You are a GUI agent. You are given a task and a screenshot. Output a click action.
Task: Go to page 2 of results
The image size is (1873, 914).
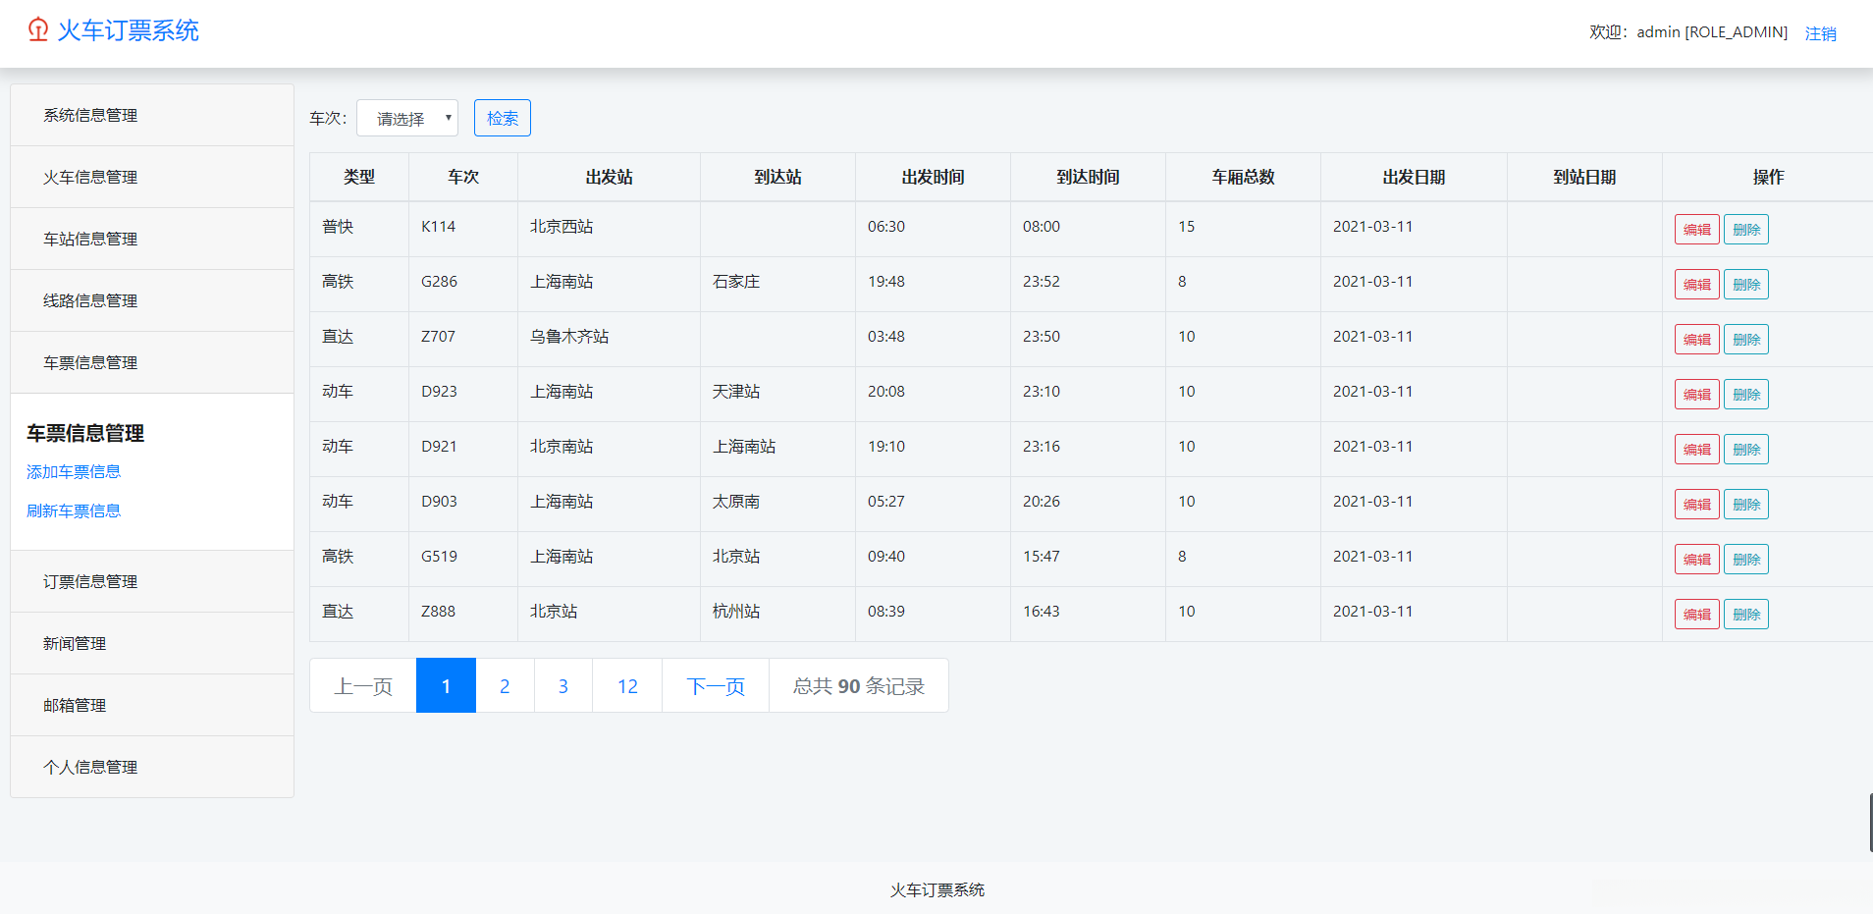(505, 686)
